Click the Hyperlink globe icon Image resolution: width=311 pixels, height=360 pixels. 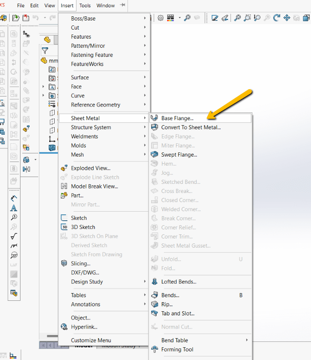[64, 327]
